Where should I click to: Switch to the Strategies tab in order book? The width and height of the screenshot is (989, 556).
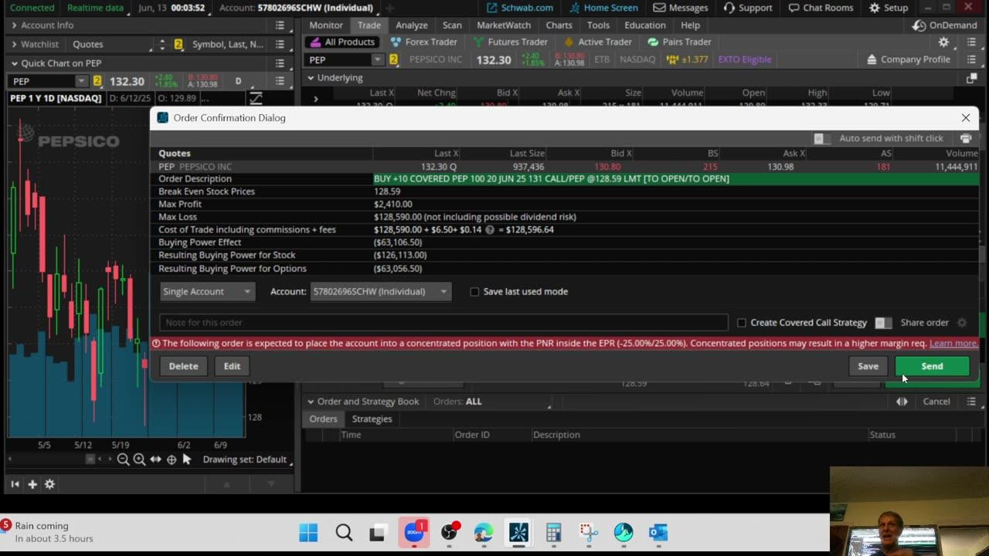coord(372,419)
